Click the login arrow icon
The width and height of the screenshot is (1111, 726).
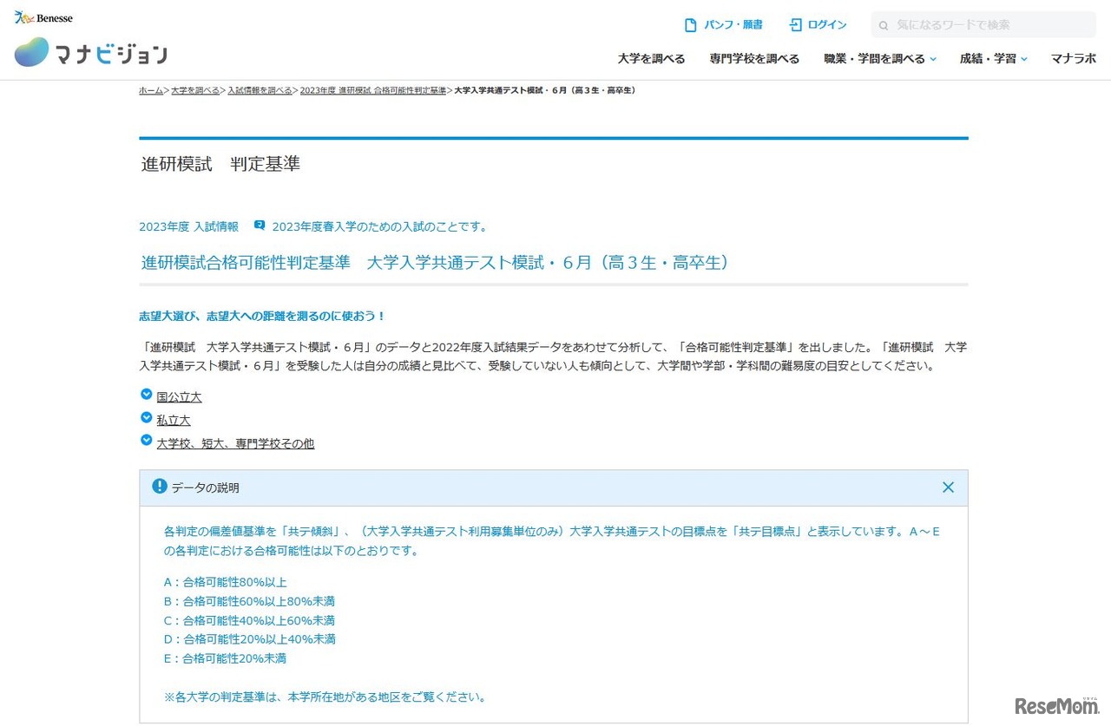[795, 25]
